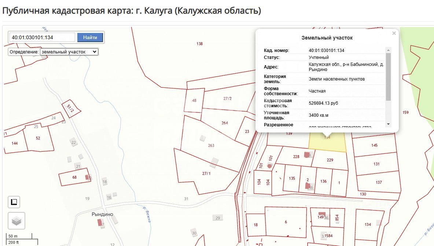Screen dimensions: 434x246
Task: Click the popup scrollbar up arrow
Action: click(388, 50)
